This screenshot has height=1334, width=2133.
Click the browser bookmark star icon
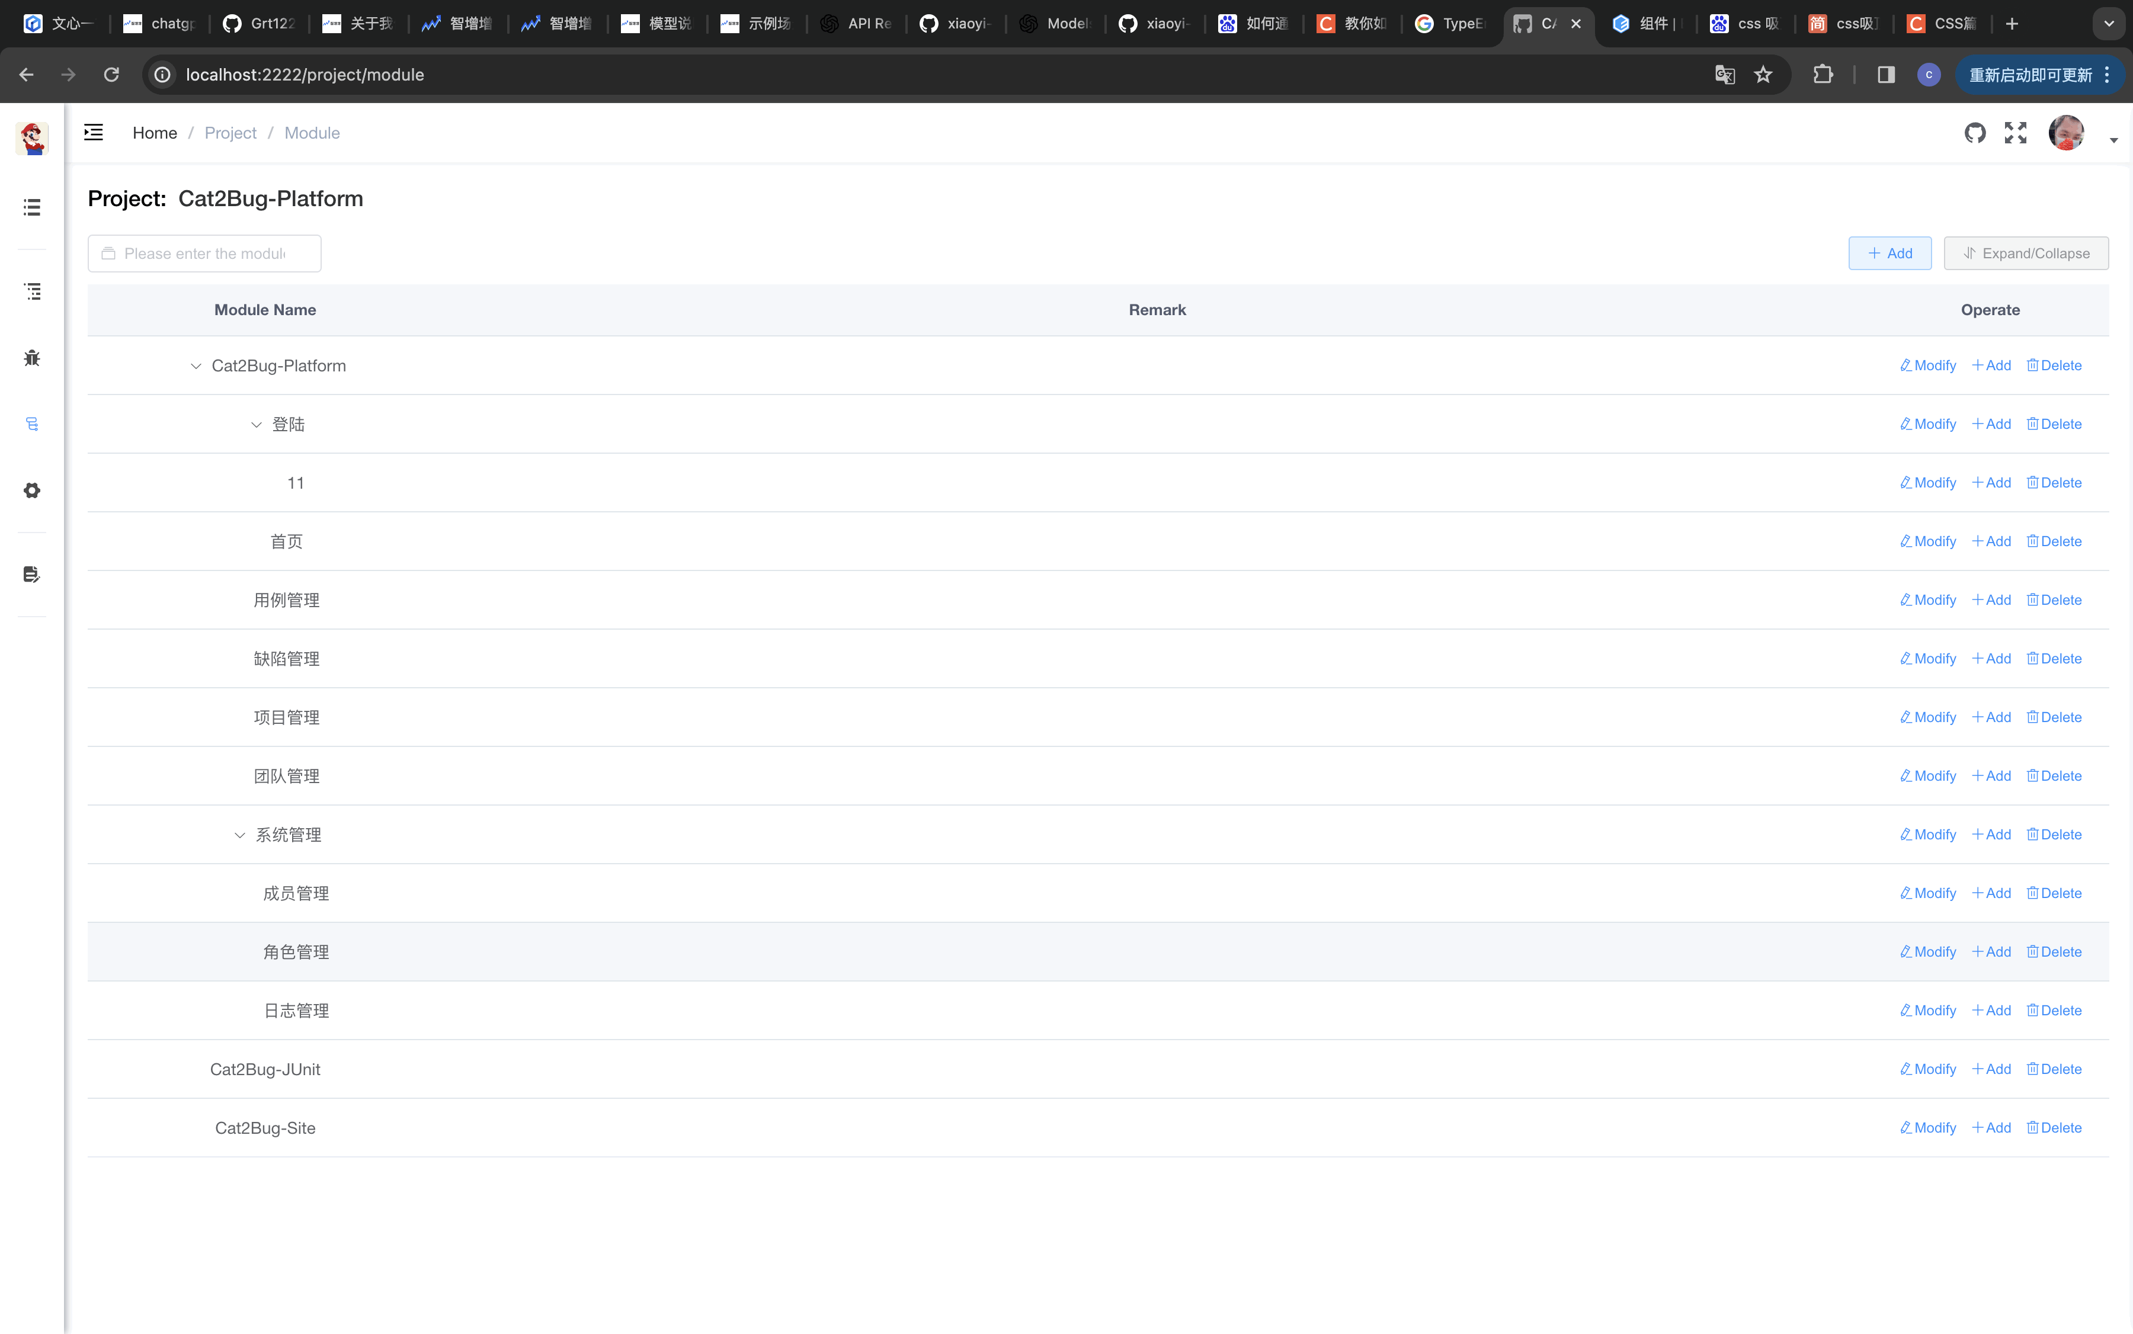(x=1762, y=75)
